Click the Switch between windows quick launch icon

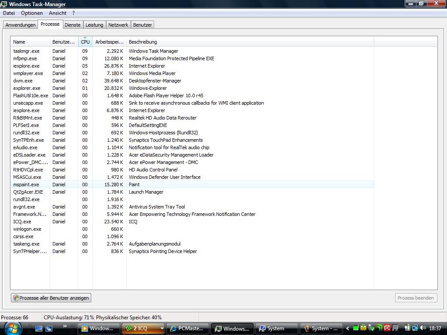tap(49, 328)
